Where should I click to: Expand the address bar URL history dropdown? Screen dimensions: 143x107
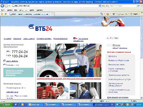click(x=100, y=6)
